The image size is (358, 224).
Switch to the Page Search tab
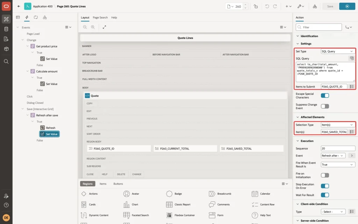click(x=100, y=17)
